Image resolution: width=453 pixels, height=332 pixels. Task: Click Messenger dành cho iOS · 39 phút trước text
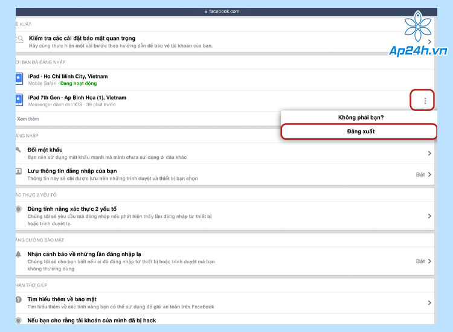[72, 104]
